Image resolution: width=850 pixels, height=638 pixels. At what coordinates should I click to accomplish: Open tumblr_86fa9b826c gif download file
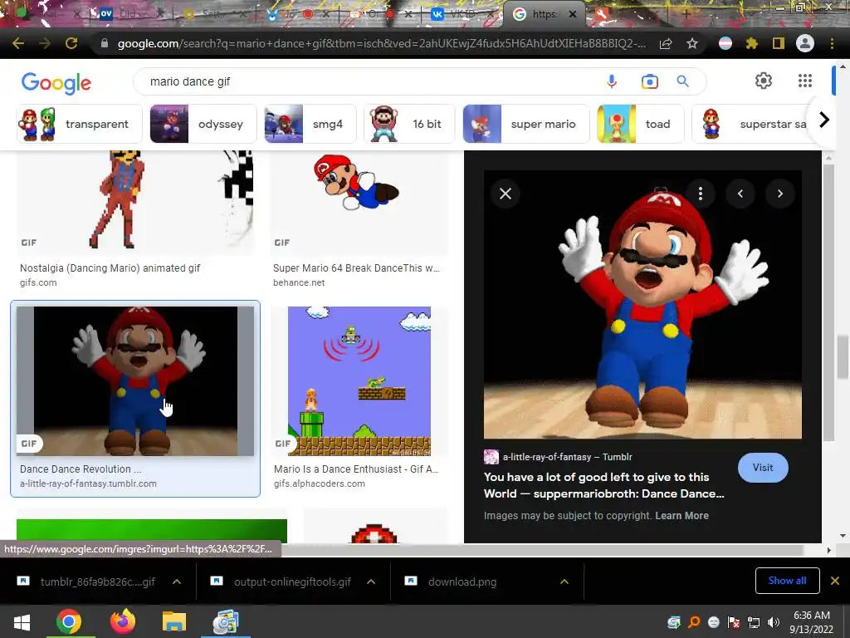coord(98,582)
